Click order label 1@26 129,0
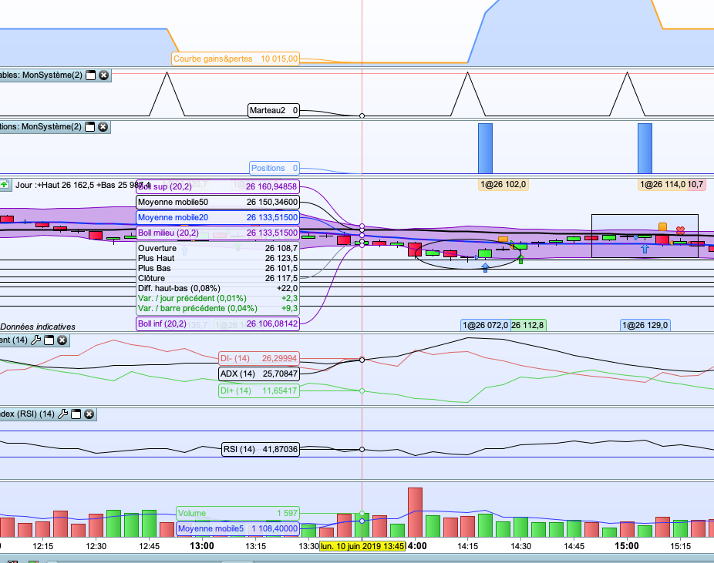 [645, 325]
